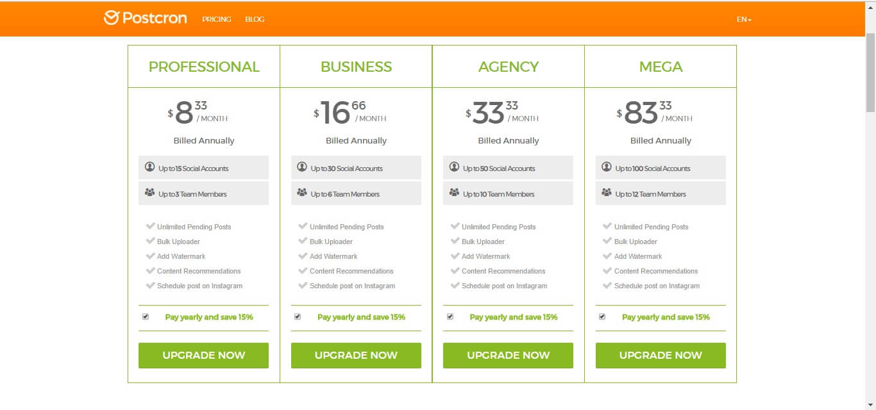Click the Social Accounts user icon in Professional plan
876x410 pixels.
pos(150,167)
